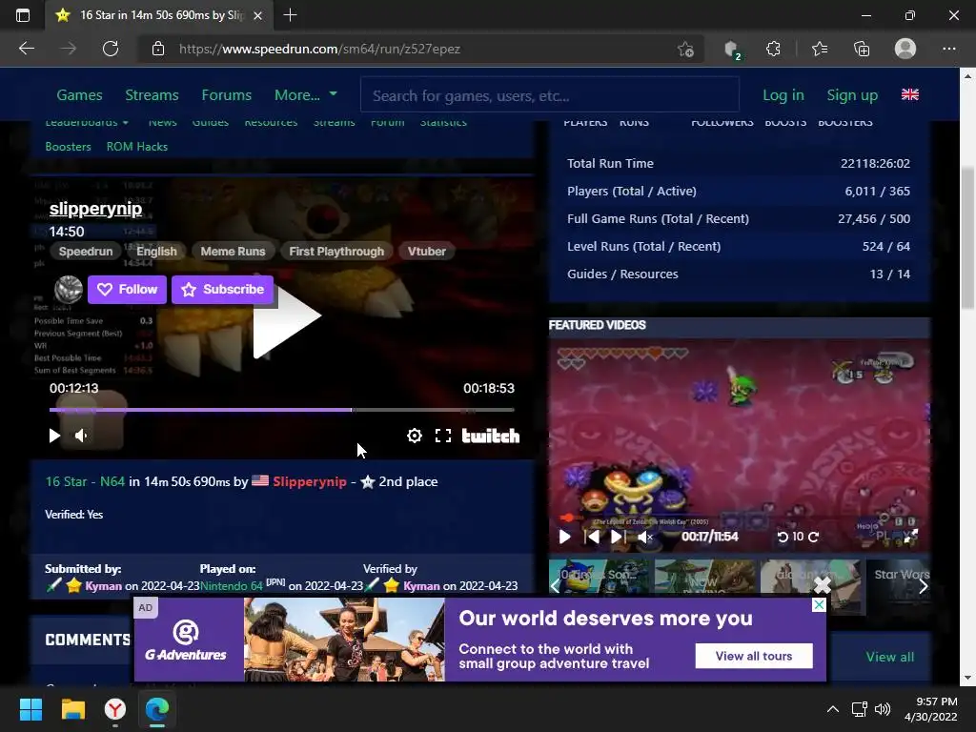976x732 pixels.
Task: Select the Vtuber tag
Action: (x=427, y=252)
